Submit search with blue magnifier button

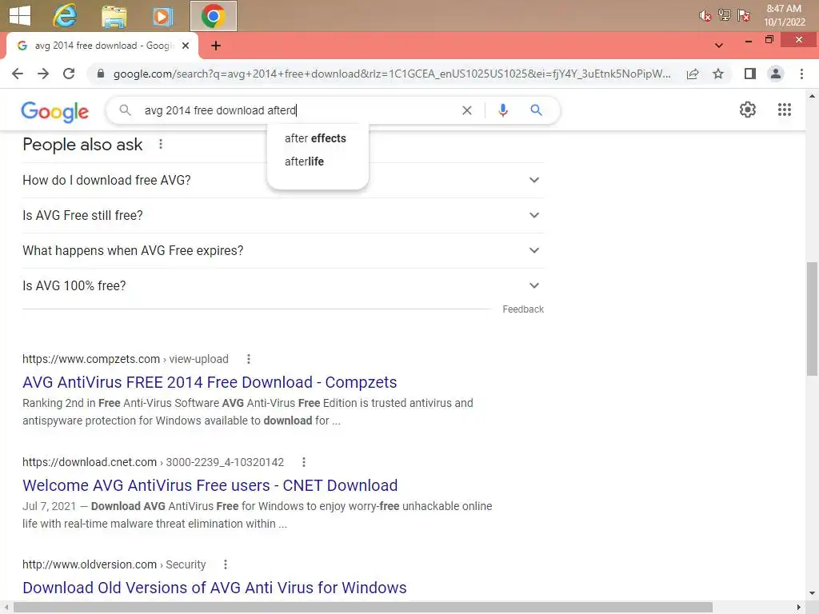pyautogui.click(x=536, y=110)
